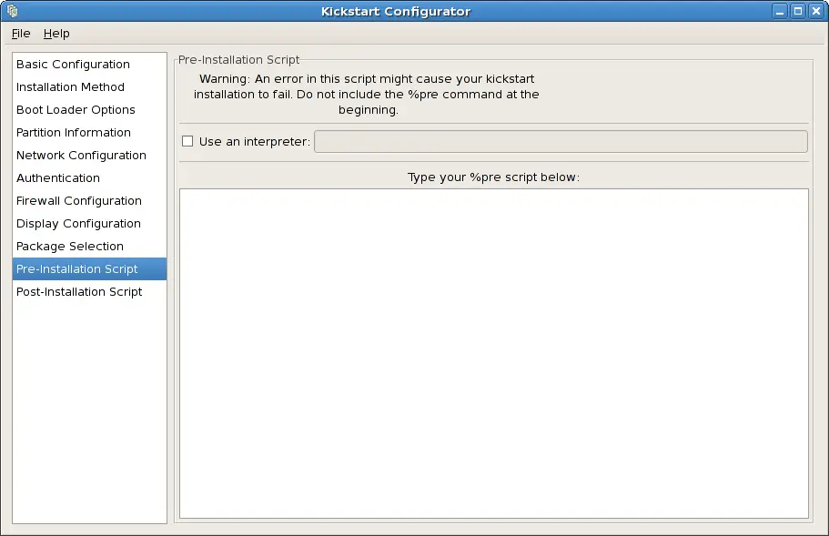Go to Display Configuration section
This screenshot has height=536, width=829.
tap(78, 224)
